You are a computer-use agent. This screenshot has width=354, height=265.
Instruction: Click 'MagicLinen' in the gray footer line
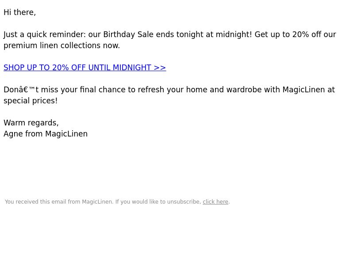pyautogui.click(x=97, y=202)
